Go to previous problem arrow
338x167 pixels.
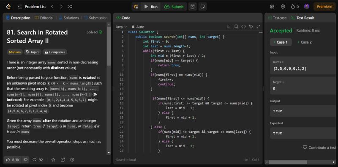click(52, 7)
